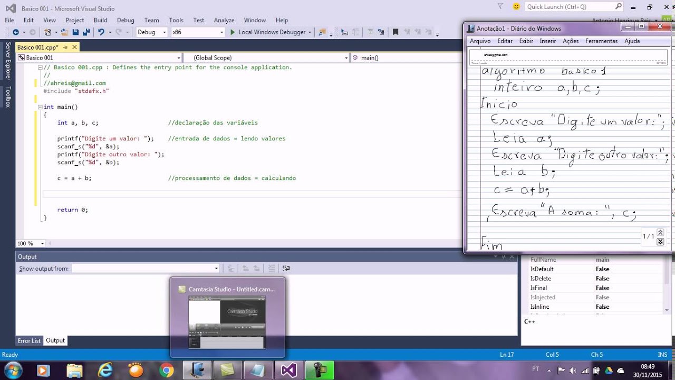Click the Uncomment Selected Lines icon
This screenshot has width=675, height=380.
point(380,32)
